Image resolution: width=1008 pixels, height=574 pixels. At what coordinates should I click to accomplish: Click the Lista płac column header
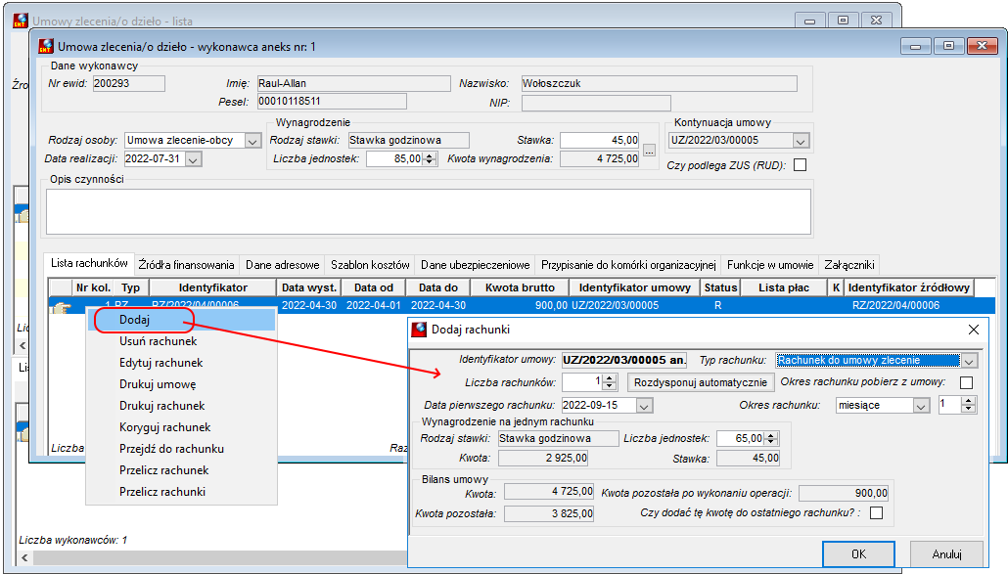point(784,287)
